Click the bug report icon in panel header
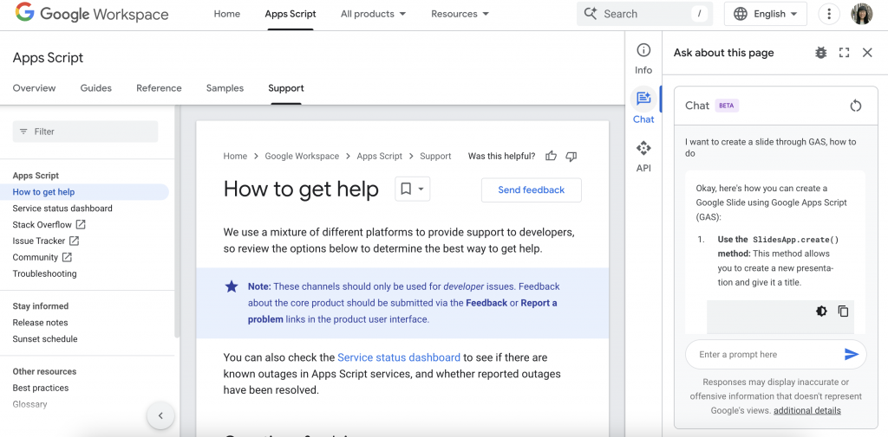 coord(820,53)
